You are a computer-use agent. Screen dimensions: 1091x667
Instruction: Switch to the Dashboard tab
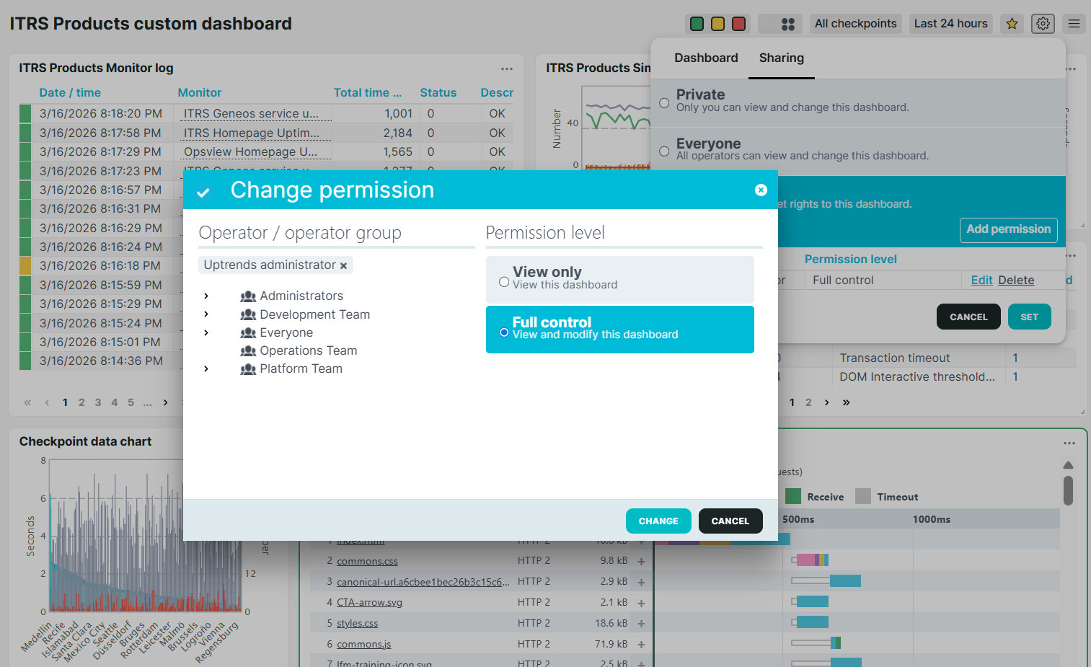pyautogui.click(x=705, y=58)
